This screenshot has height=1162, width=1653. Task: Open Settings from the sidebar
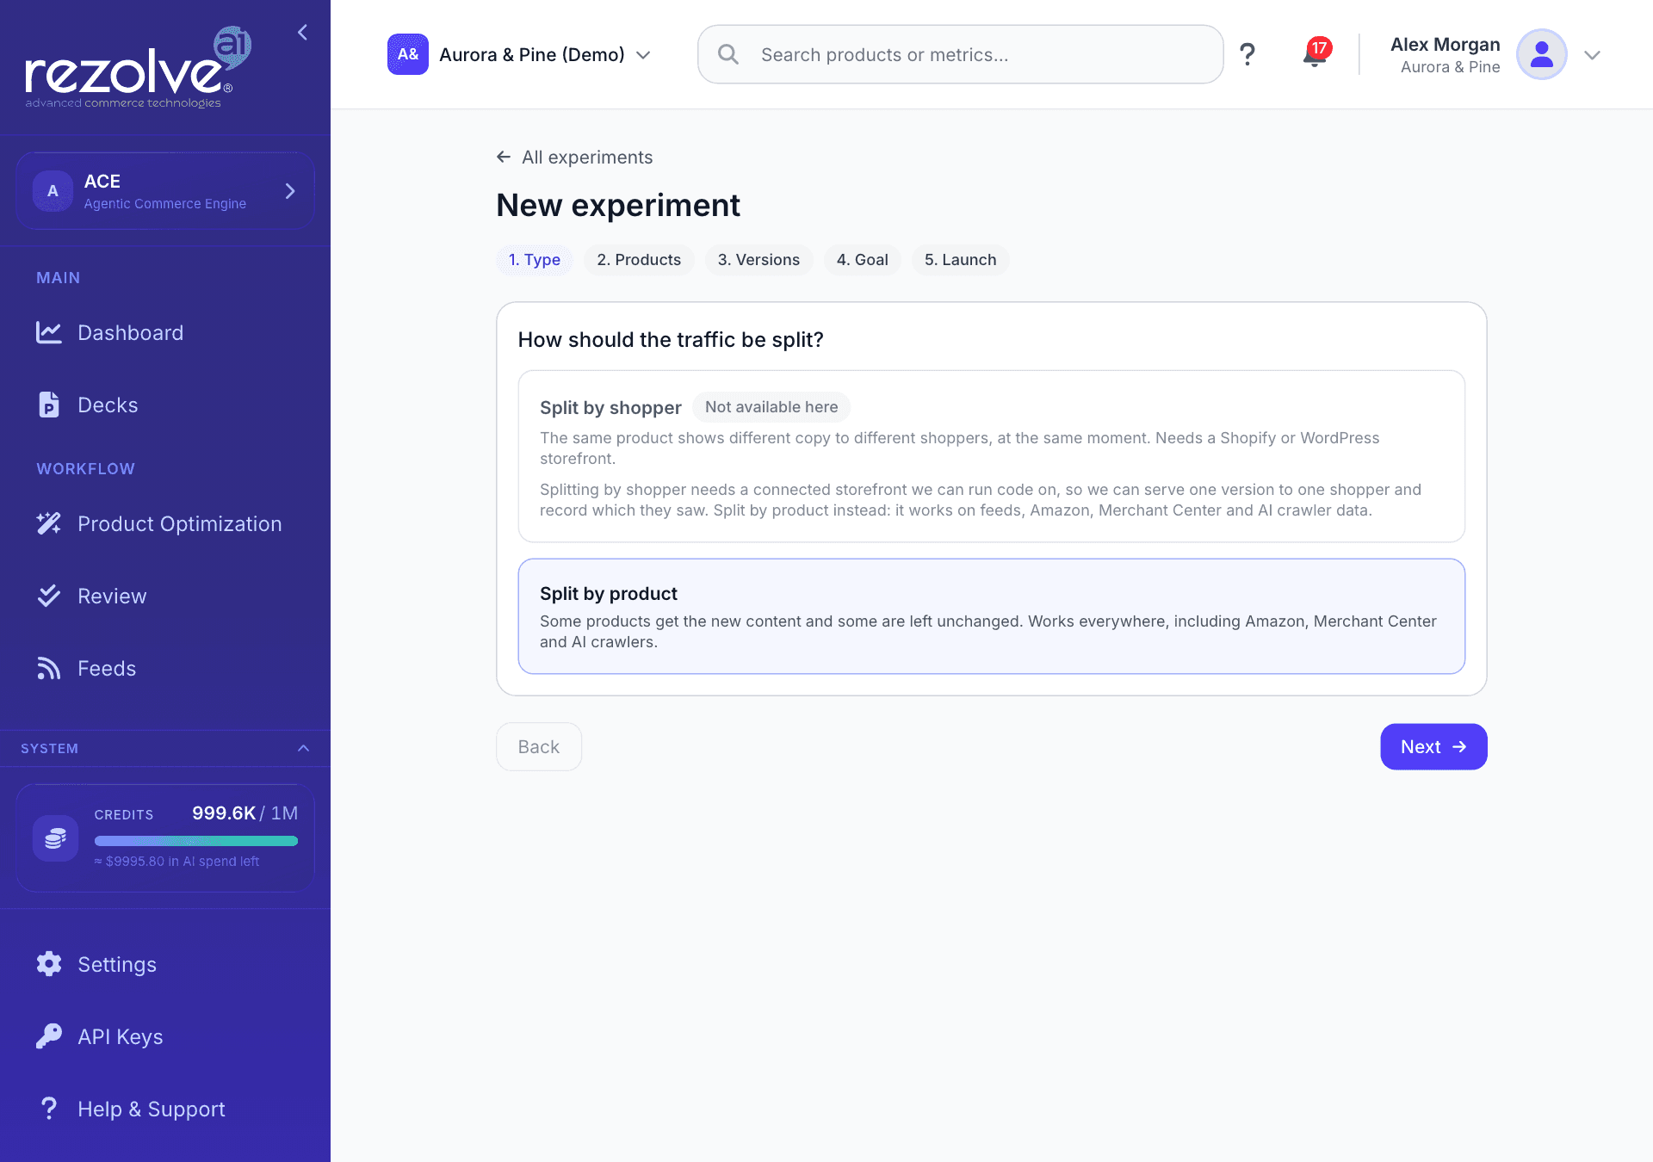point(165,965)
